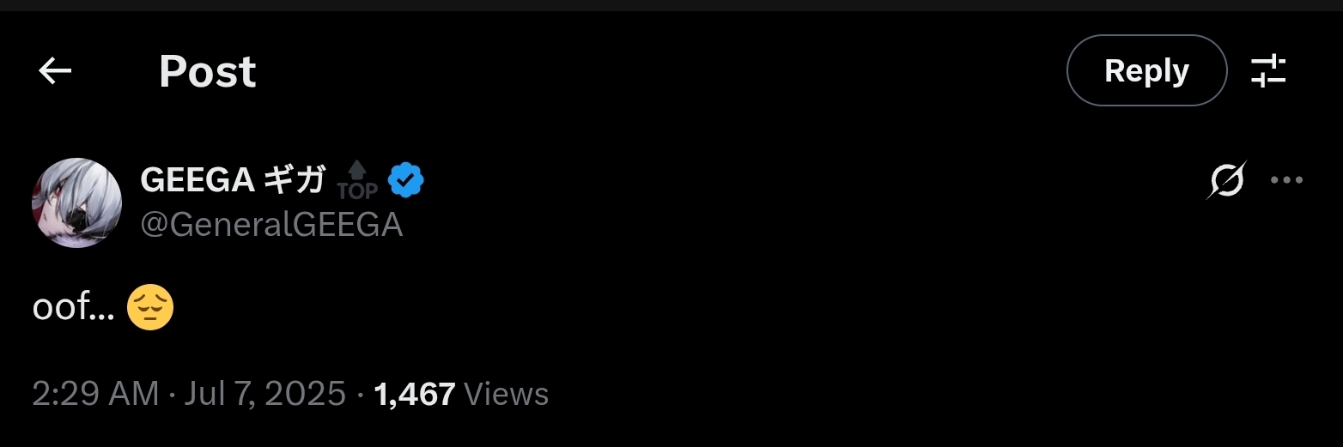This screenshot has width=1343, height=447.
Task: Click the katakana ギガ in the name
Action: click(x=294, y=180)
